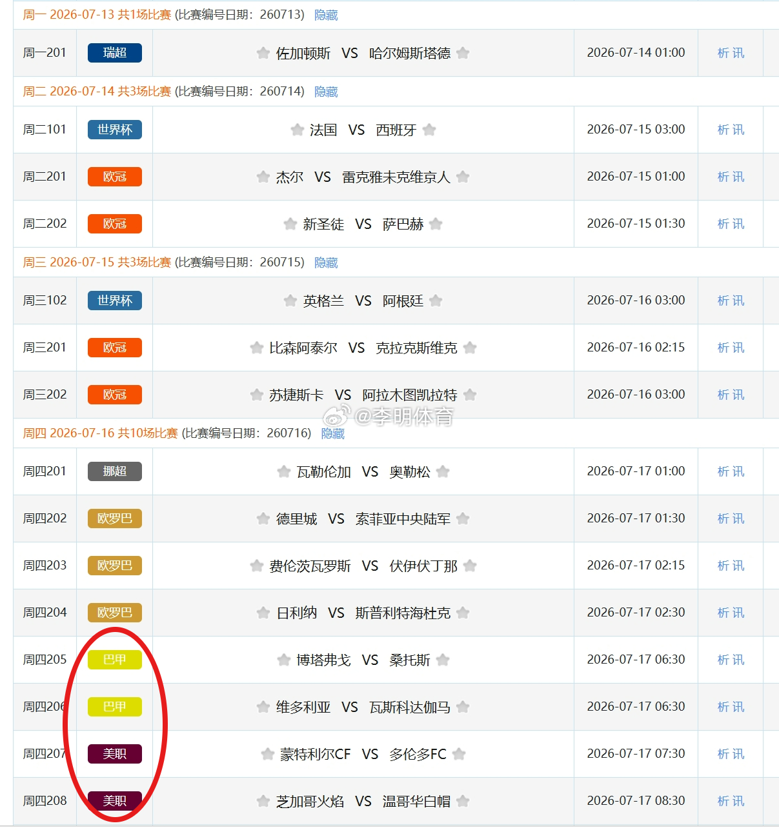Hide the 周一 2026-07-13 match group
Viewport: 779px width, 830px height.
pyautogui.click(x=326, y=15)
